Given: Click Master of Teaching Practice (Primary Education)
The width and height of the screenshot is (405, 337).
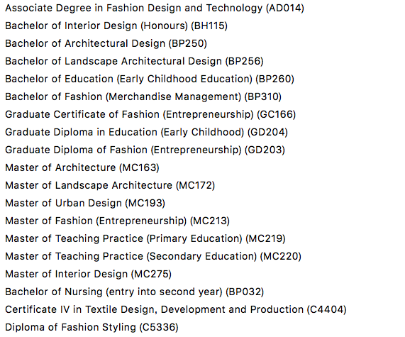Looking at the screenshot, I should 145,239.
